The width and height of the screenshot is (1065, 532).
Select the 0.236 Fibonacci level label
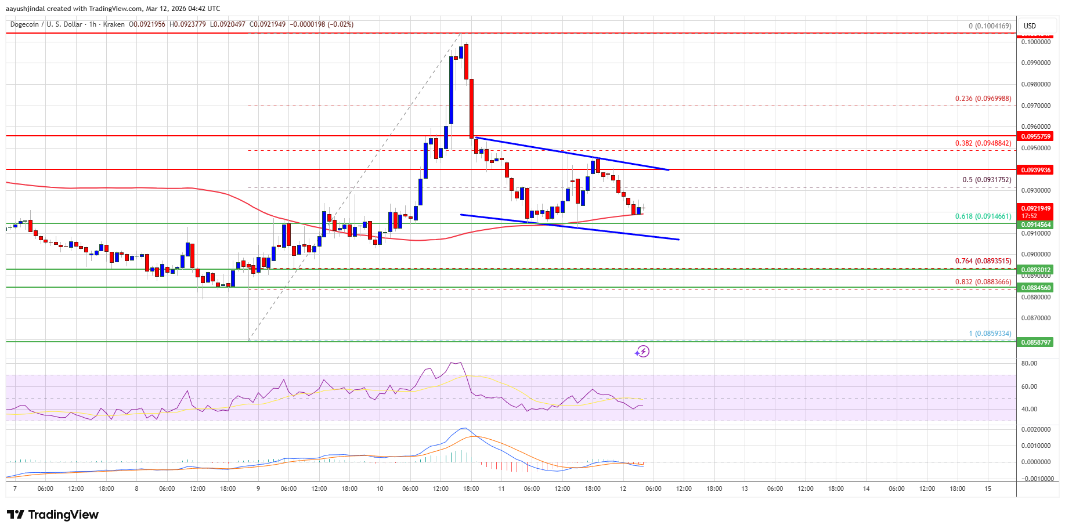pos(983,99)
